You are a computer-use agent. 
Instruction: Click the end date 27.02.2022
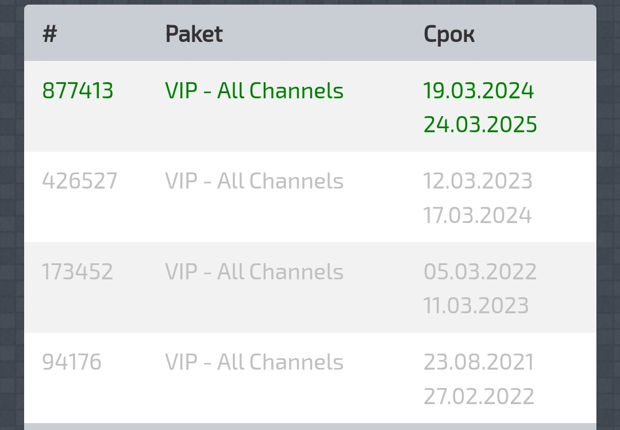pyautogui.click(x=479, y=396)
